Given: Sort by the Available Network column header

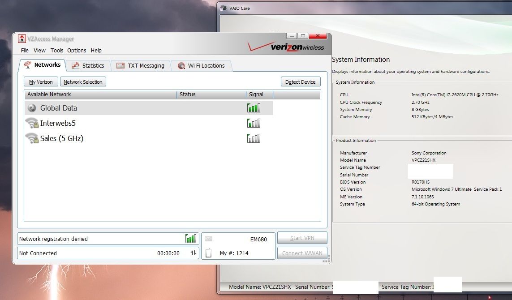Looking at the screenshot, I should point(101,94).
